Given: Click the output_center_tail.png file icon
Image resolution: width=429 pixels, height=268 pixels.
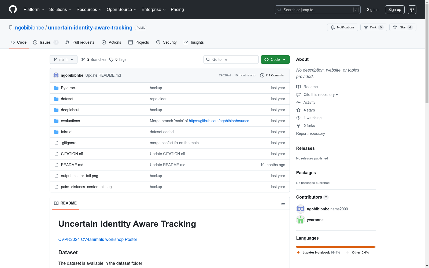Looking at the screenshot, I should tap(56, 176).
